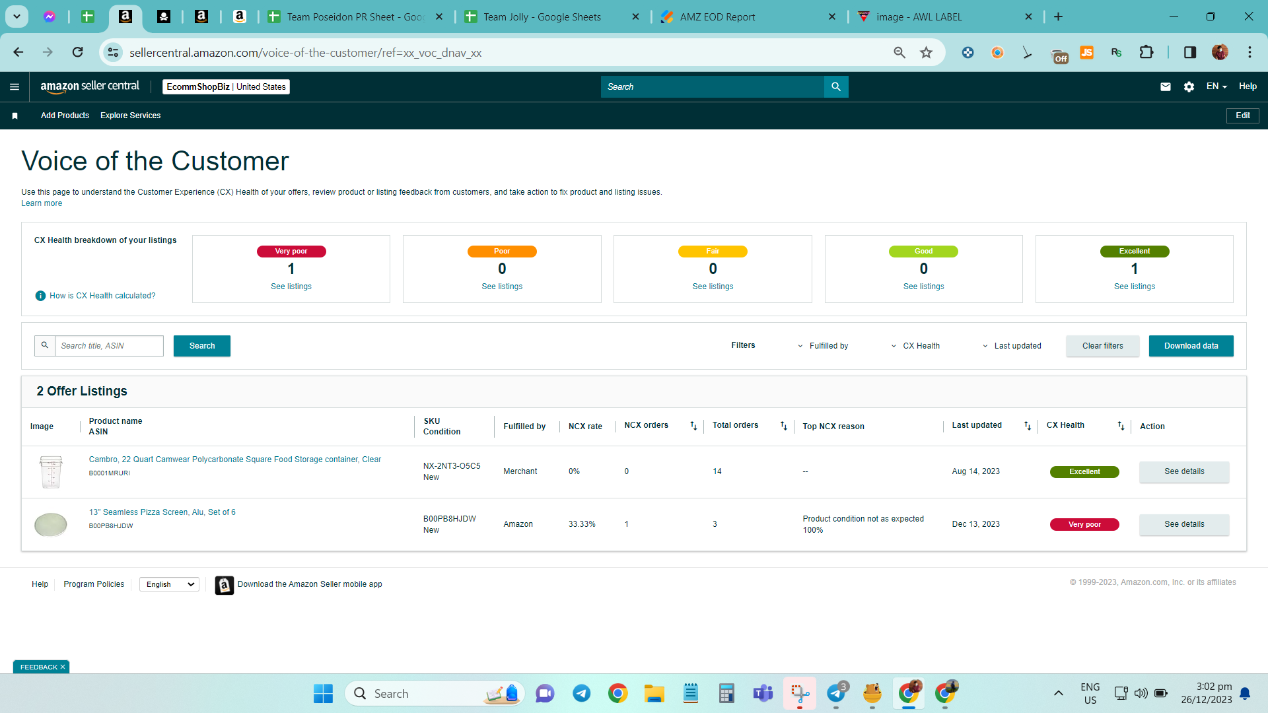Viewport: 1268px width, 713px height.
Task: Open File Explorer from the taskbar
Action: 654,694
